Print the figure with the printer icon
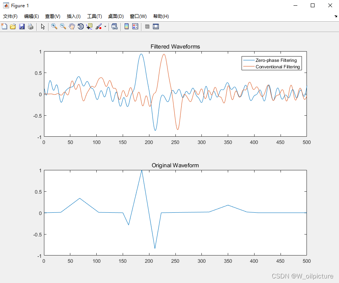339x283 pixels. pyautogui.click(x=31, y=27)
